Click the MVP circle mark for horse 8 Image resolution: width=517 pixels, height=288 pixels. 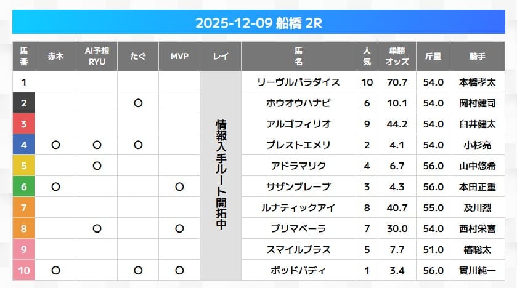pyautogui.click(x=179, y=228)
